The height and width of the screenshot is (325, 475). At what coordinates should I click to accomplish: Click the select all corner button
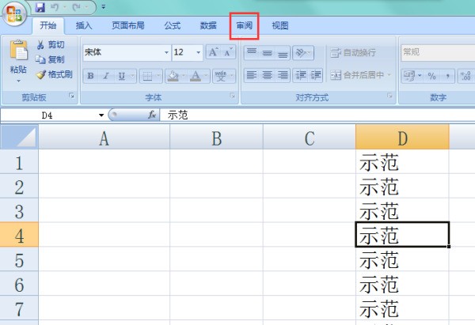point(19,138)
